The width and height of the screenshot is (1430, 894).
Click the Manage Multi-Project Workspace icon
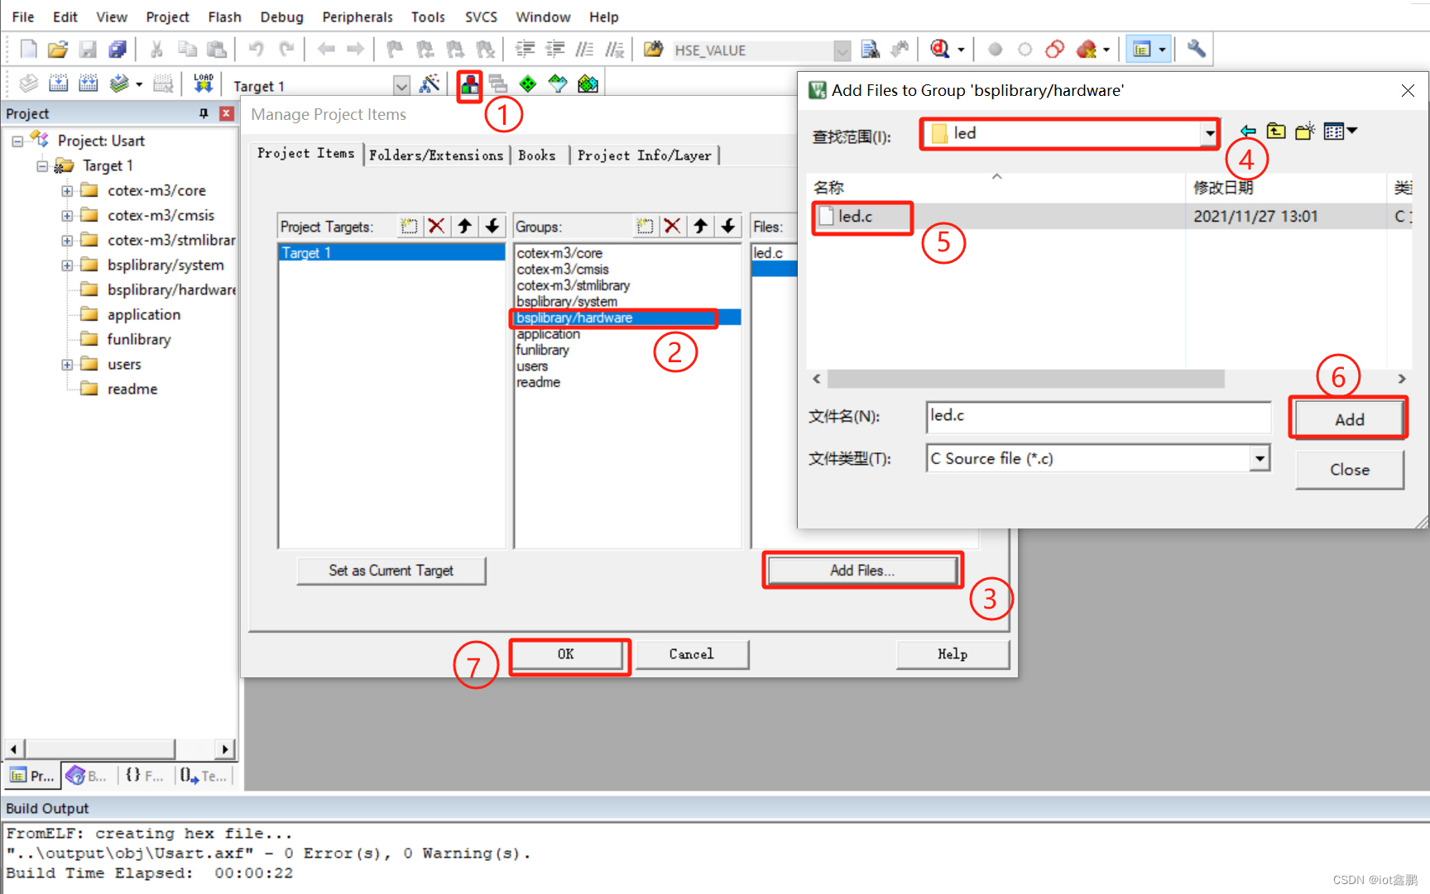point(497,84)
